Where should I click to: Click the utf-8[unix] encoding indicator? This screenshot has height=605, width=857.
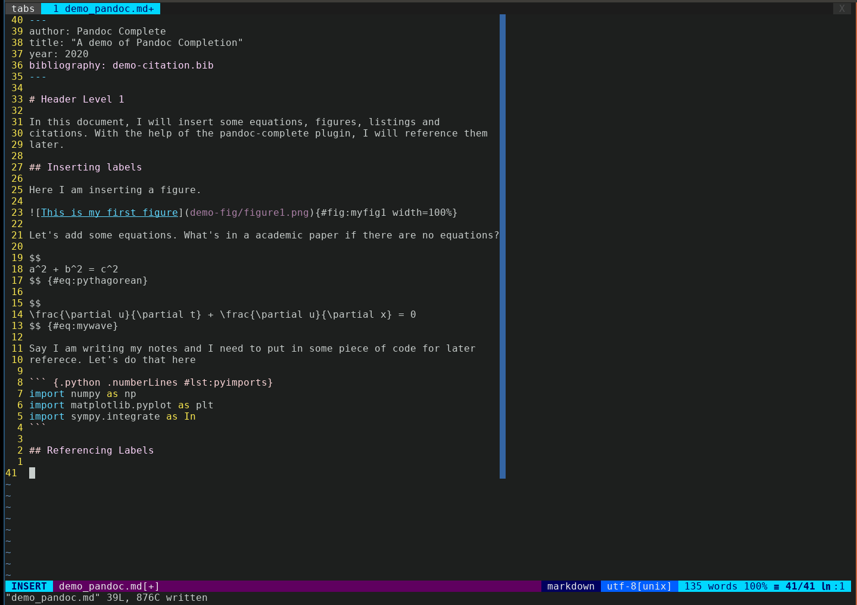point(639,587)
